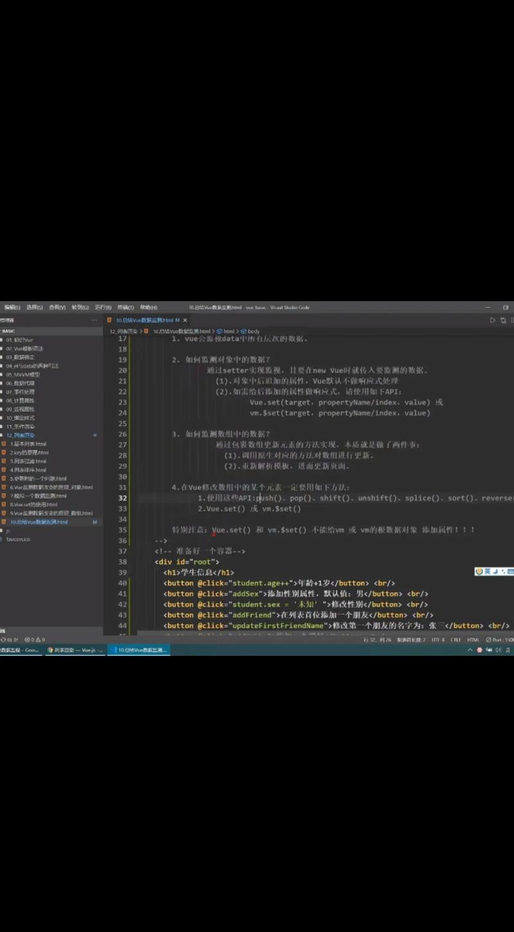Click the 行 32, 列 26 cursor position indicator
The height and width of the screenshot is (932, 514).
pos(378,640)
